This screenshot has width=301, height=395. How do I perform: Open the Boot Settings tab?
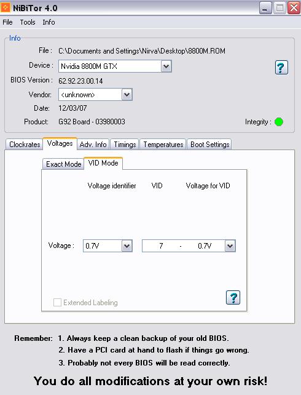209,145
